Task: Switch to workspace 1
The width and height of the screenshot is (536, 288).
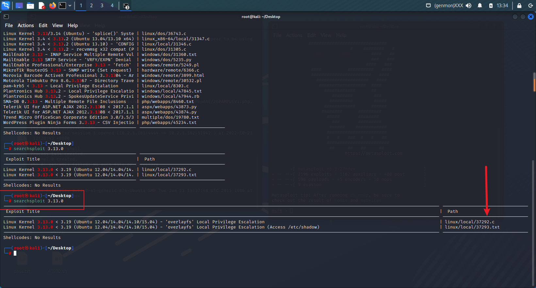Action: 81,6
